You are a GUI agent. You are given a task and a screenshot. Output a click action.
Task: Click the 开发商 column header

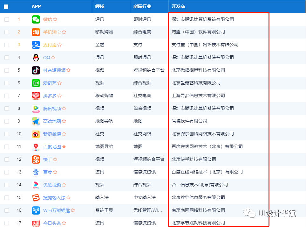[x=178, y=6]
